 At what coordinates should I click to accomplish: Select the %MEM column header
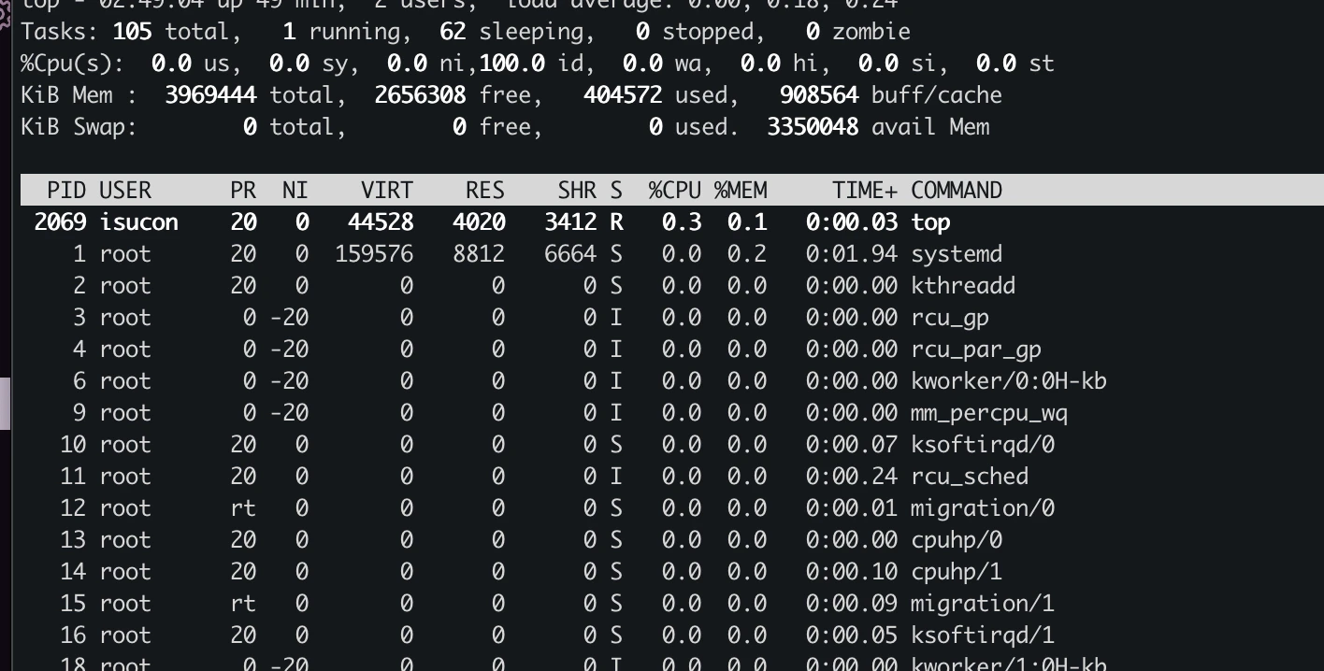pos(741,191)
